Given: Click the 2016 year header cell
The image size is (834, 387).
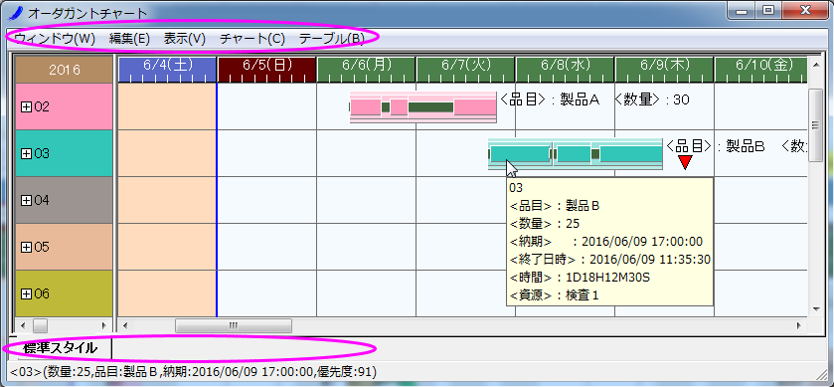Looking at the screenshot, I should tap(64, 70).
